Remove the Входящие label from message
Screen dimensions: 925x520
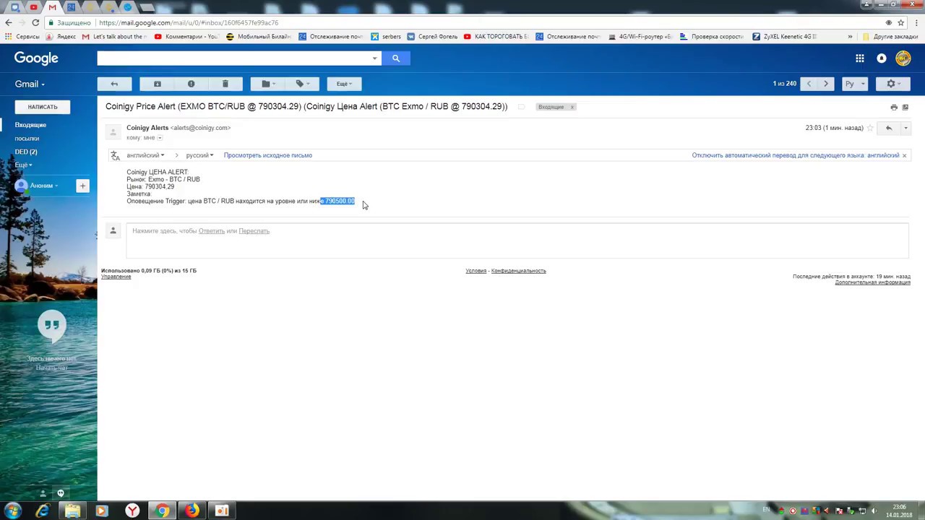(x=572, y=107)
